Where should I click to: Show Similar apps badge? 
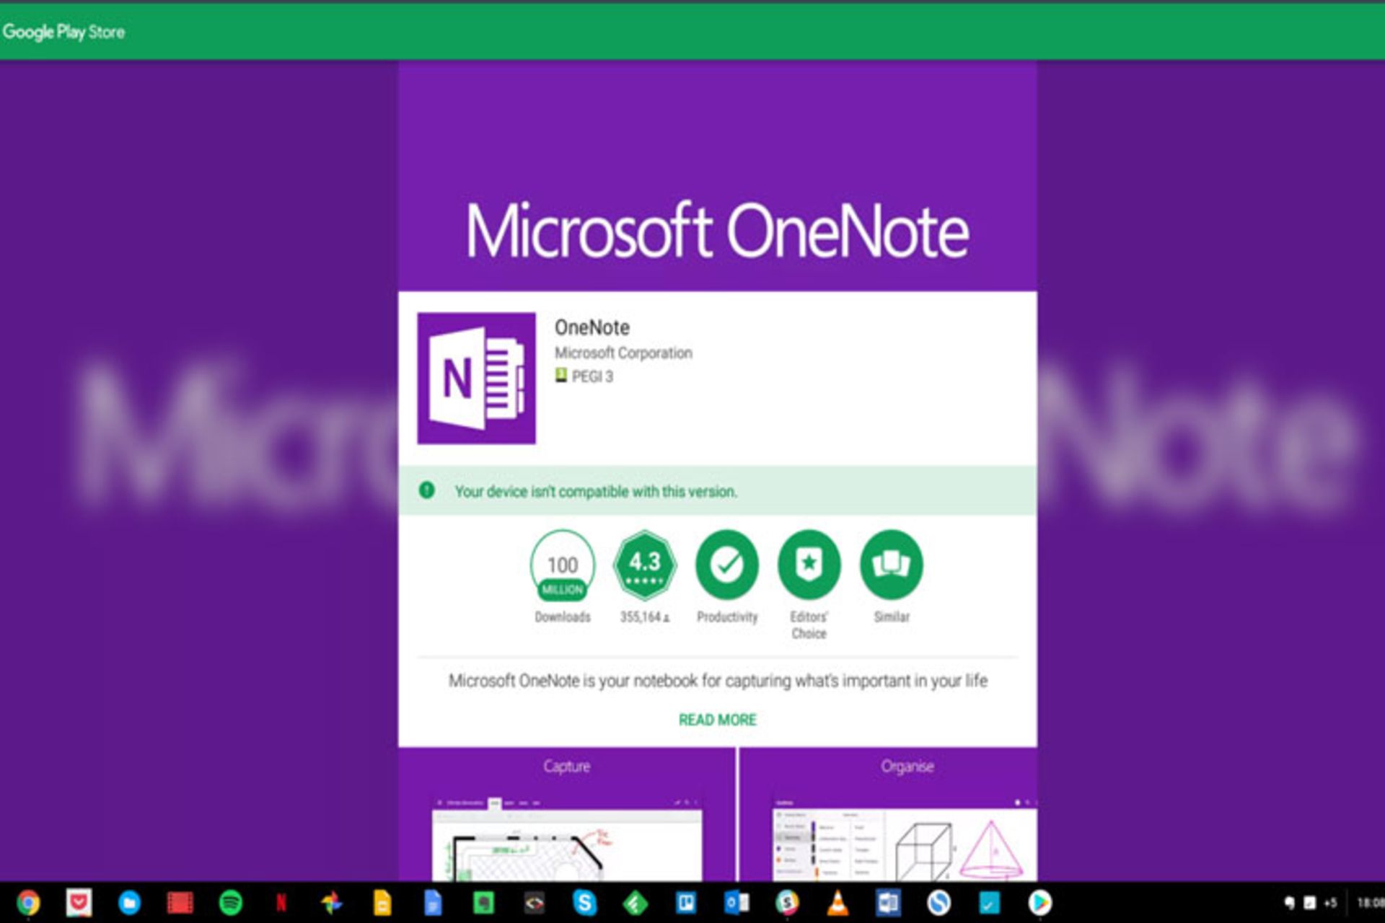coord(892,565)
